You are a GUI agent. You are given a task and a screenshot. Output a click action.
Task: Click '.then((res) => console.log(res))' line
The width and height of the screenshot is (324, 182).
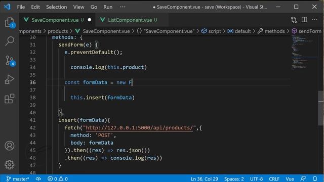(x=113, y=158)
